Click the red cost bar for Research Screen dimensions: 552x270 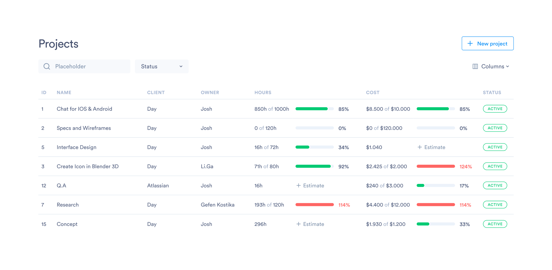[x=436, y=205]
